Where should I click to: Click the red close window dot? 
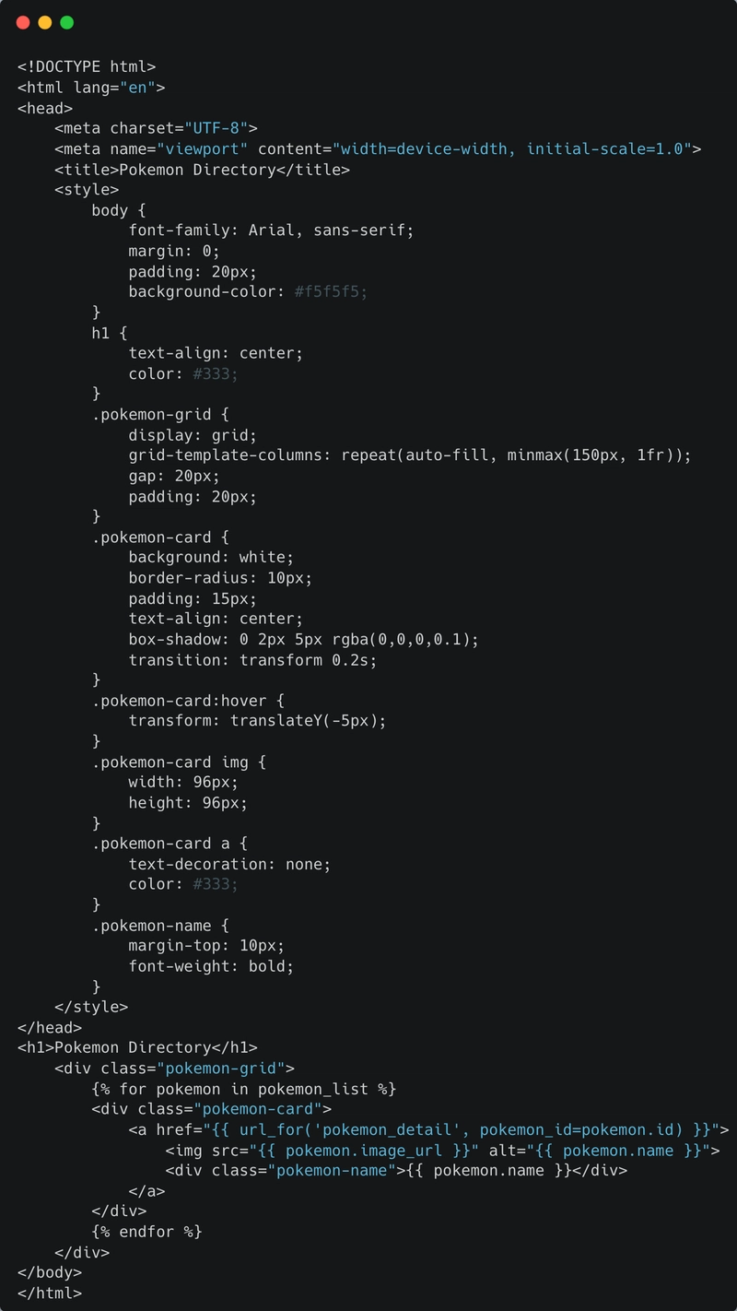point(23,22)
